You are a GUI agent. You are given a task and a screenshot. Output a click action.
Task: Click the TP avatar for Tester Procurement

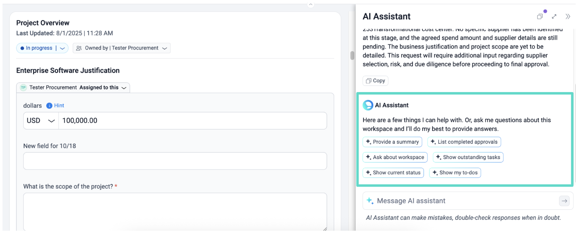24,88
